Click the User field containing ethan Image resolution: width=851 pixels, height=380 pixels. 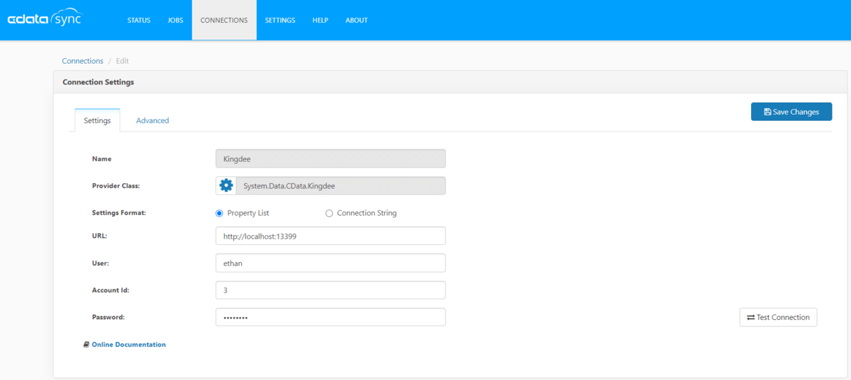click(x=330, y=263)
